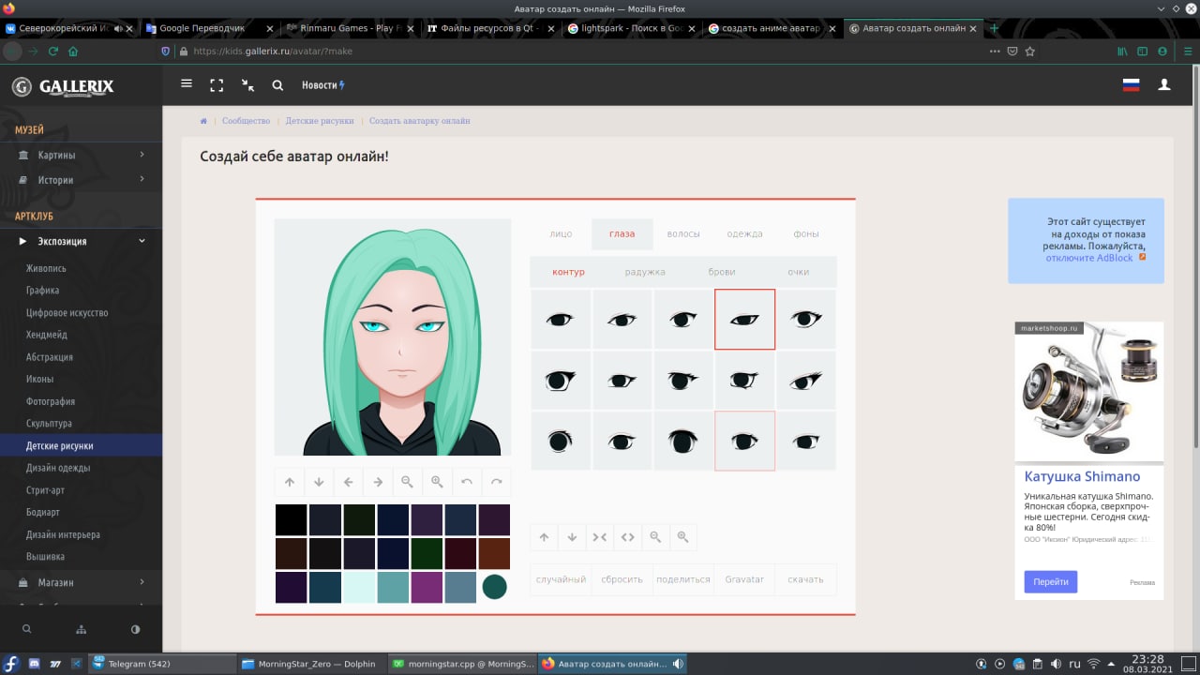1200x675 pixels.
Task: Open the search magnifier in header
Action: [x=277, y=85]
